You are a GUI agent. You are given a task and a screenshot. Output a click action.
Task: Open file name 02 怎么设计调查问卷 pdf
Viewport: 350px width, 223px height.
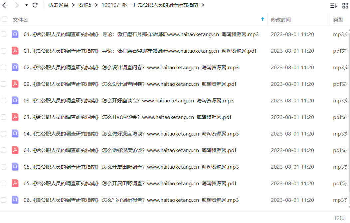tap(130, 84)
